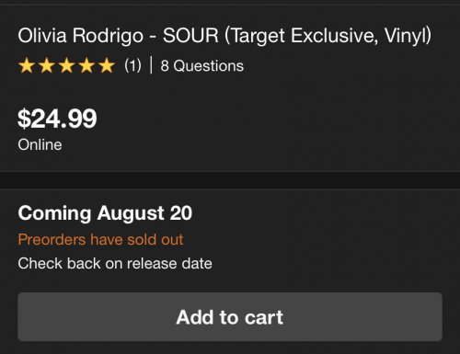
Task: Click the Olivia Rodrigo SOUR product title
Action: [x=224, y=36]
